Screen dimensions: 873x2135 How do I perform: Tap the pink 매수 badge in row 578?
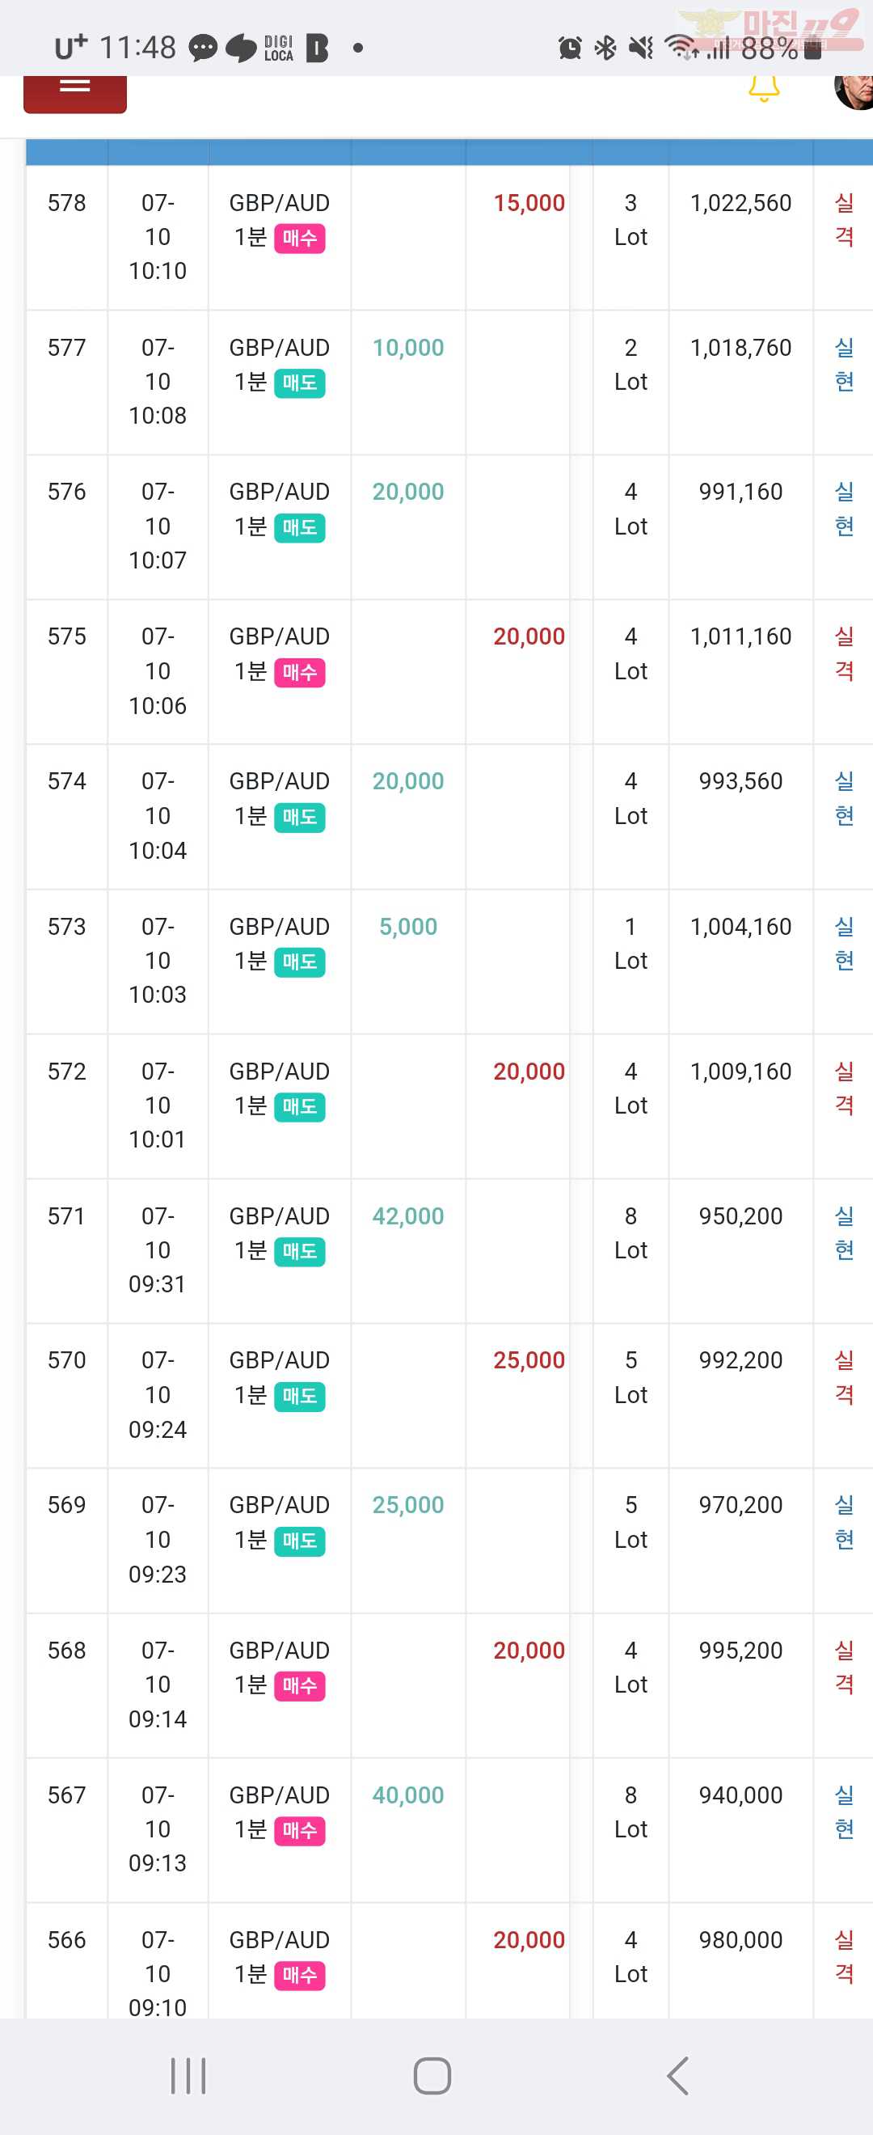(x=300, y=239)
